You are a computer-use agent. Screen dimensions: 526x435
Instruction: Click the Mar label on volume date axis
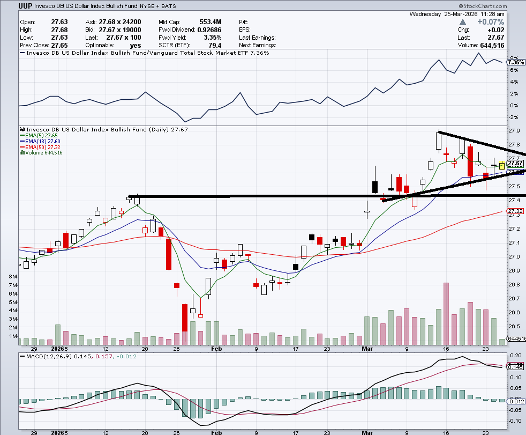point(367,349)
